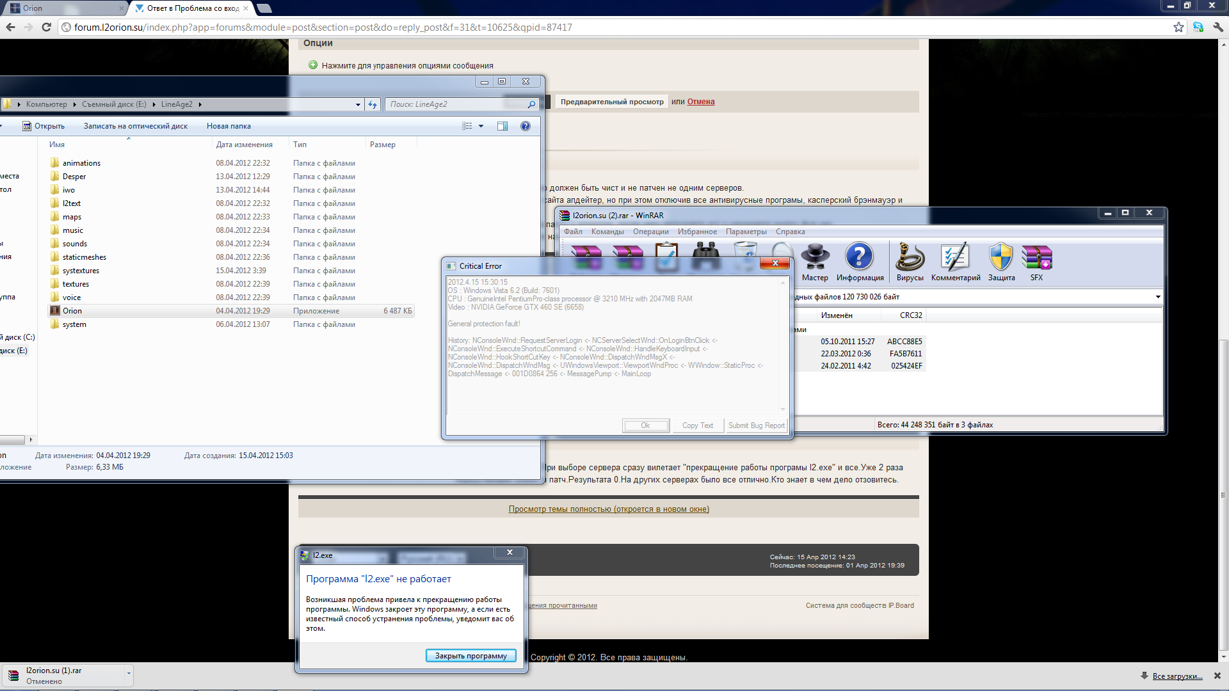Expand breadcrumb arrow after Съемный диск (E:)

(x=154, y=104)
